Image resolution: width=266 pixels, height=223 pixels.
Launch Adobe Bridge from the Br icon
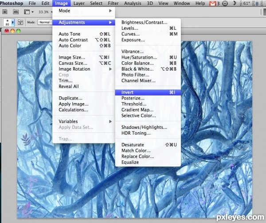(x=5, y=12)
